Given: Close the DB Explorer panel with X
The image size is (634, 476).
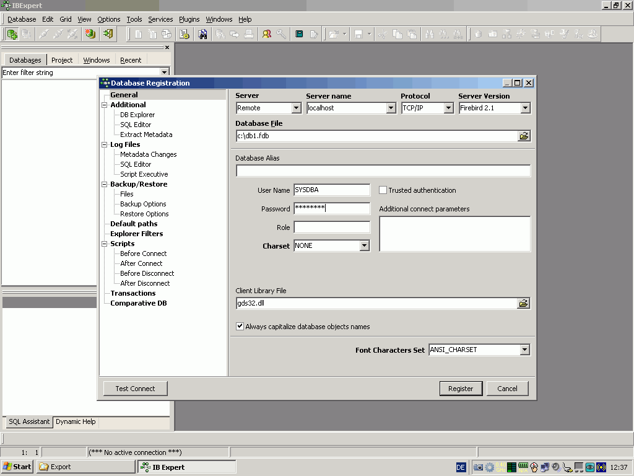Looking at the screenshot, I should coord(167,47).
